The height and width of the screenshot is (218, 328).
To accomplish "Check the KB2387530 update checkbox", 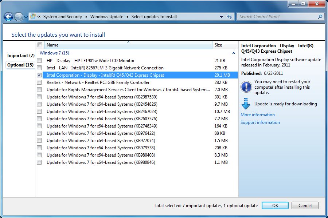I will click(x=39, y=97).
